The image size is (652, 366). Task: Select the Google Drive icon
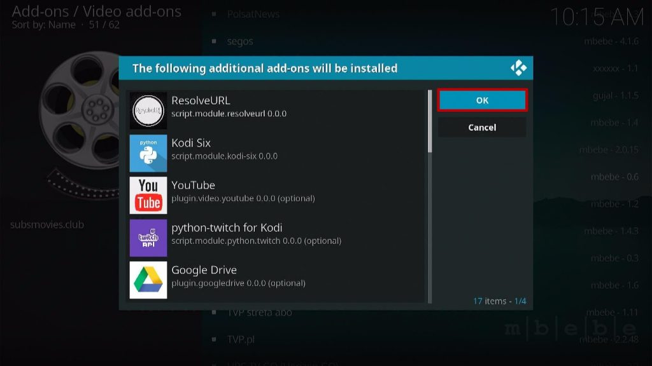(x=148, y=280)
